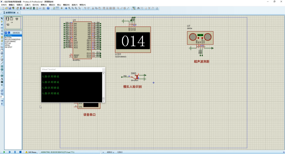
Task: Click the Rotate Clockwise icon
Action: click(2, 91)
